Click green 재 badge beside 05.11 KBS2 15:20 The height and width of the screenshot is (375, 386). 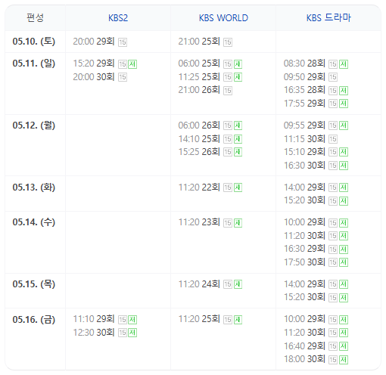pyautogui.click(x=132, y=64)
